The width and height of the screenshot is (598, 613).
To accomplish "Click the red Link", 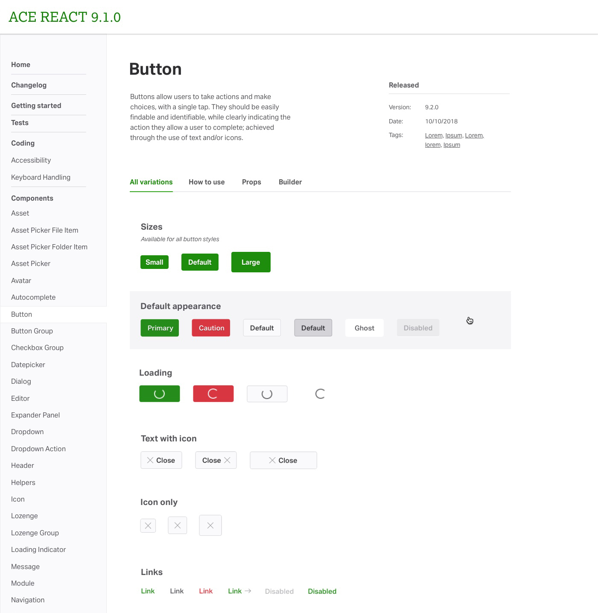I will (x=206, y=591).
